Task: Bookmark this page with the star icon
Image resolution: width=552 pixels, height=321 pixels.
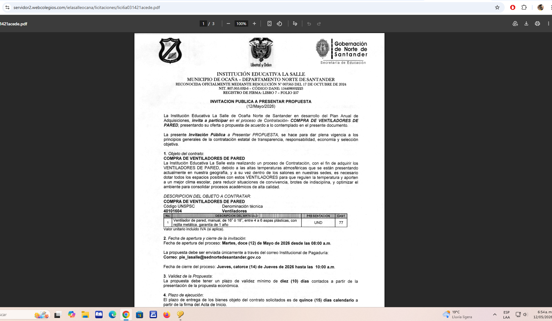Action: (497, 7)
